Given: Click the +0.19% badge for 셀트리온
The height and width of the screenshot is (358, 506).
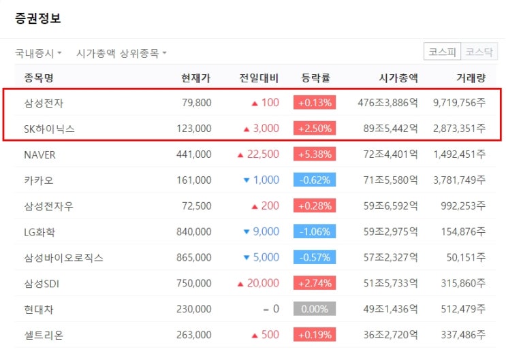Looking at the screenshot, I should pyautogui.click(x=315, y=335).
